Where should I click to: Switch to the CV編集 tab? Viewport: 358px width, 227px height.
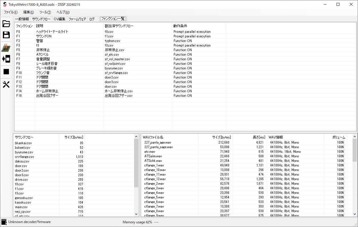[59, 19]
